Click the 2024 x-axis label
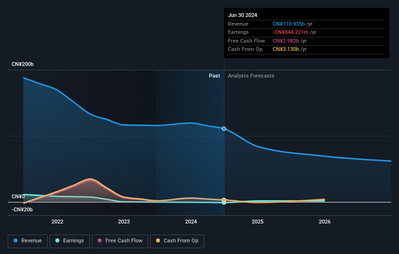 191,222
